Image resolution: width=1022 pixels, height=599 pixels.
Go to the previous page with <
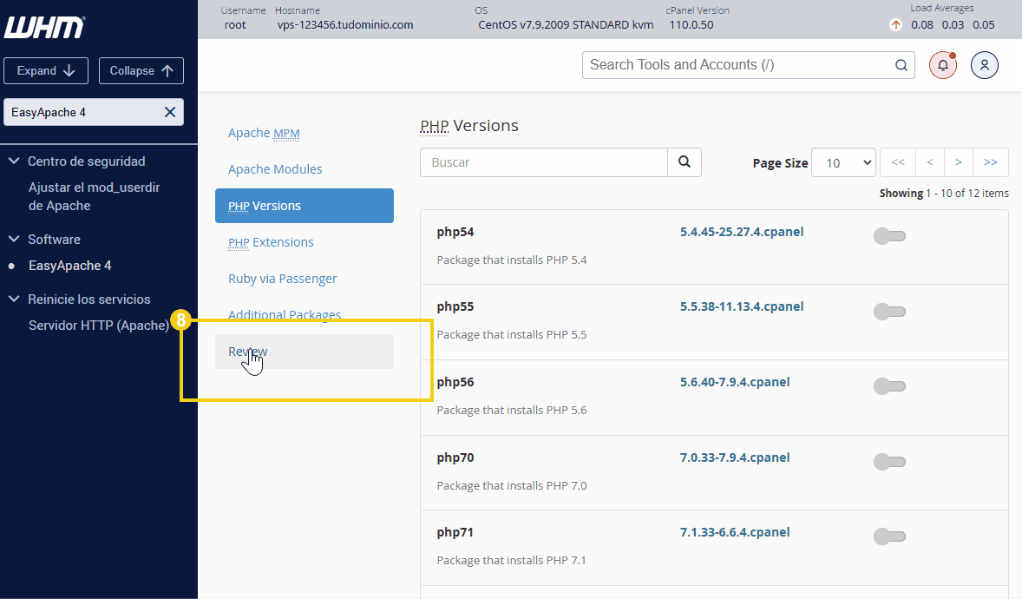pyautogui.click(x=930, y=162)
